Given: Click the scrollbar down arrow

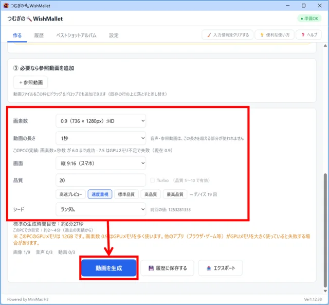Looking at the screenshot, I should [x=325, y=291].
